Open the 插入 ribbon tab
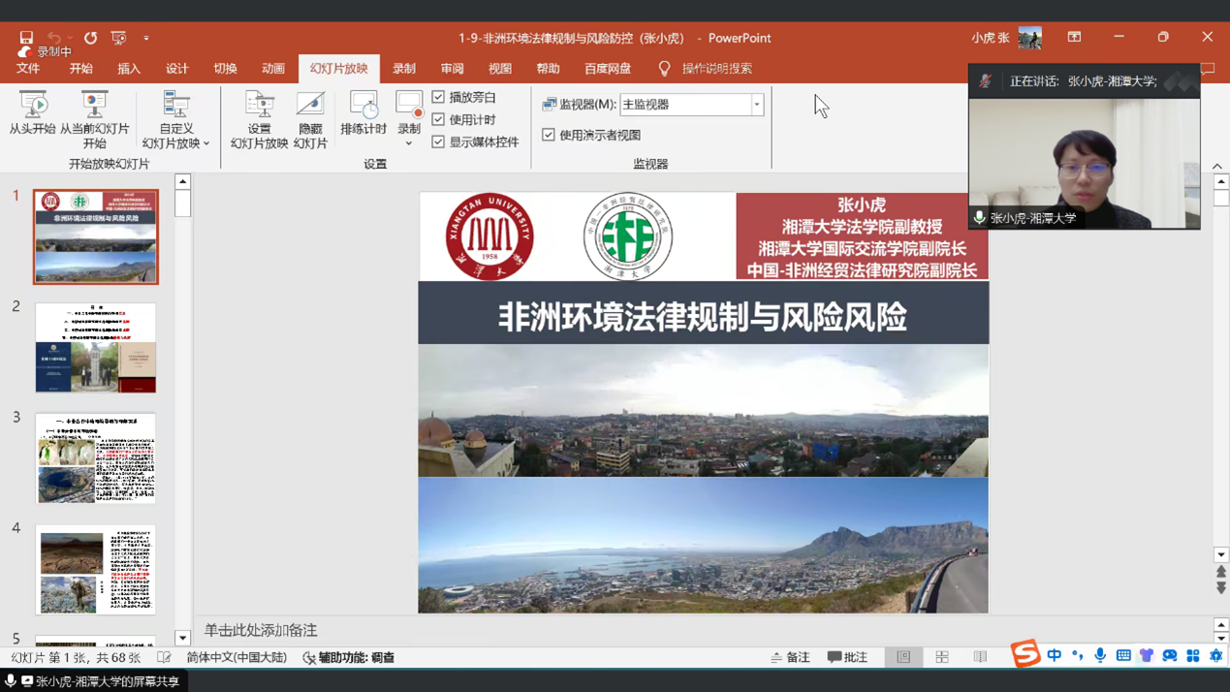 129,69
